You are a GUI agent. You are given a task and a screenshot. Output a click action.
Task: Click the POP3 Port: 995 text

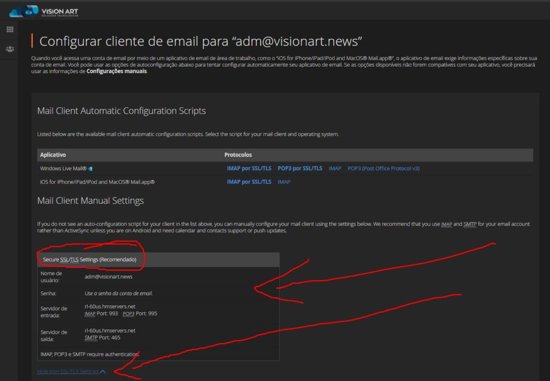[140, 314]
